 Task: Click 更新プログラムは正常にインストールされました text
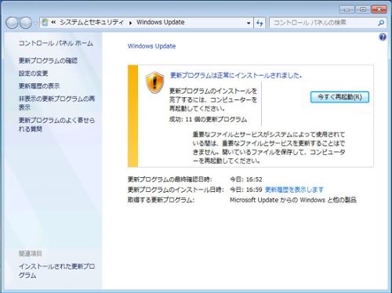(x=236, y=75)
